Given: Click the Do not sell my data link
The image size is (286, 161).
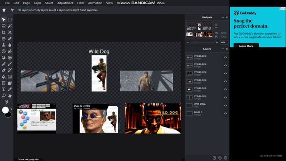Looking at the screenshot, I should coord(271,156).
